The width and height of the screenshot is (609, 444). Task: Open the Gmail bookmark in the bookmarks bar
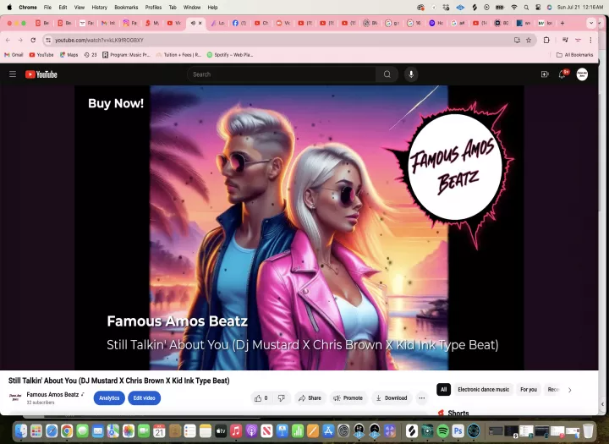tap(14, 55)
